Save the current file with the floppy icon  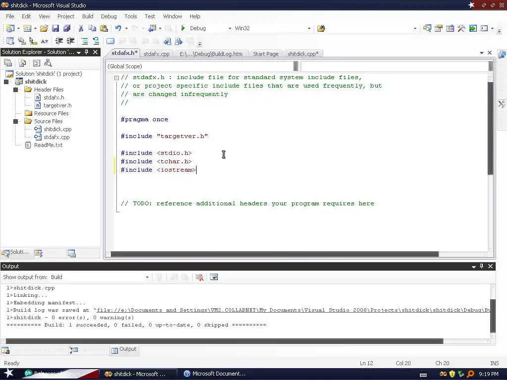coord(55,28)
